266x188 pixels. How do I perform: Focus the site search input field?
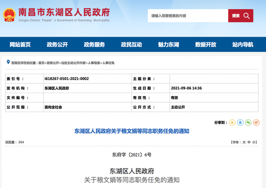click(188, 16)
